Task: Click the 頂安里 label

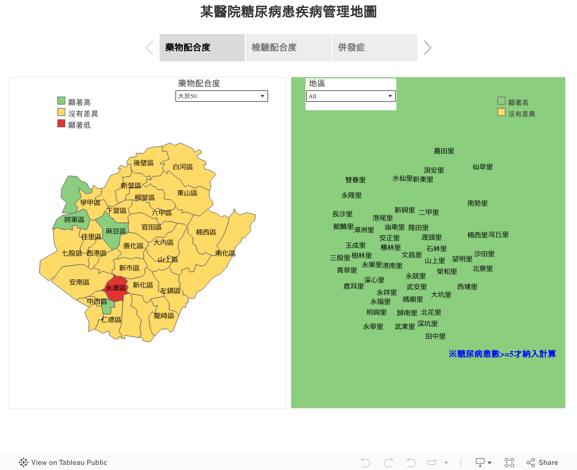Action: point(433,170)
